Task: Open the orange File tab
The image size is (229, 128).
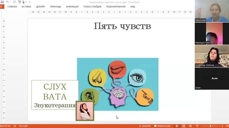Action: point(2,6)
